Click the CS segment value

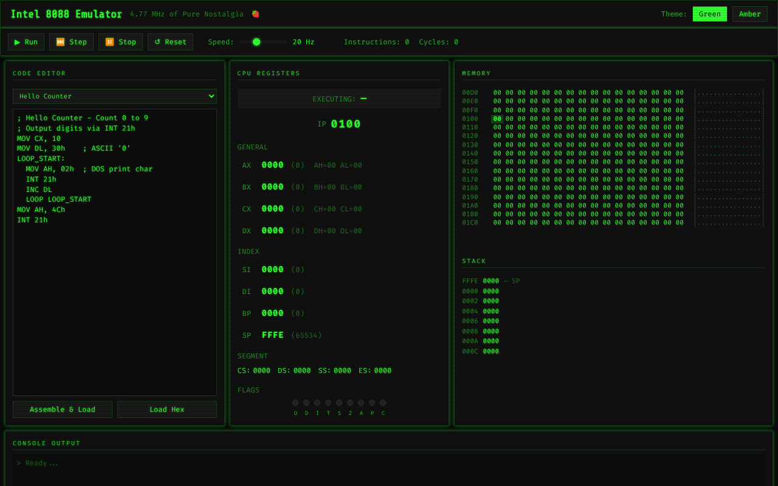261,371
